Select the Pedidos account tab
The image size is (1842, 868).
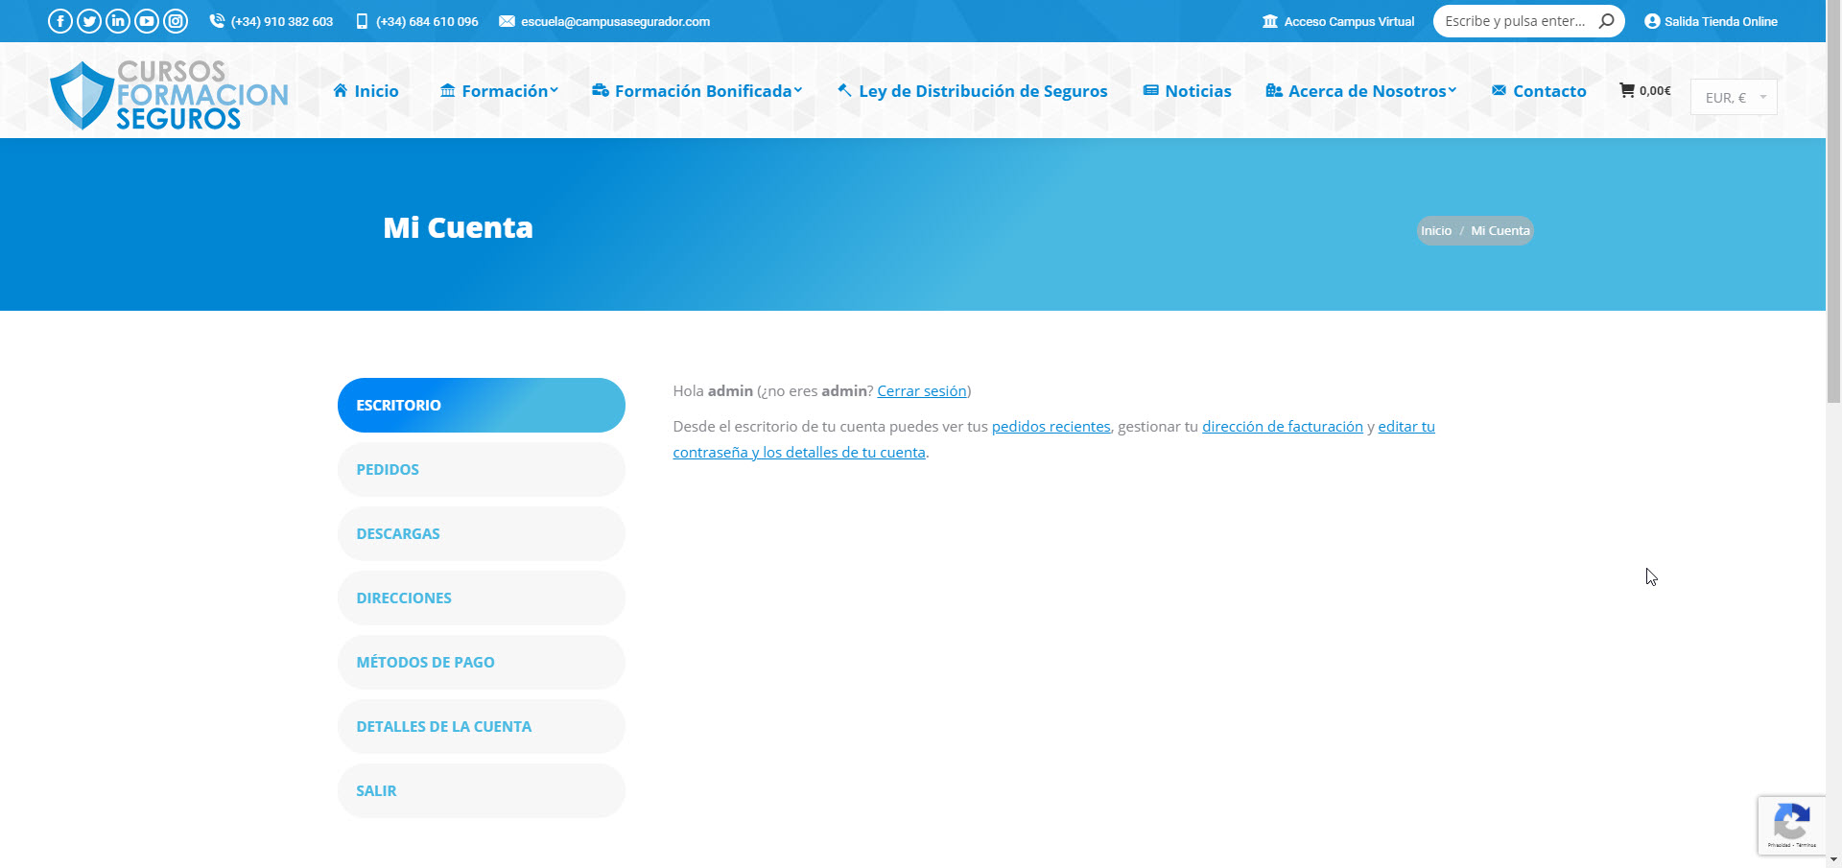481,469
